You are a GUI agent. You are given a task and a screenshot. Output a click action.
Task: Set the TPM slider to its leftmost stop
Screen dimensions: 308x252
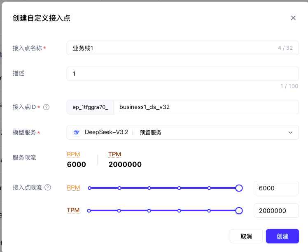coord(89,210)
